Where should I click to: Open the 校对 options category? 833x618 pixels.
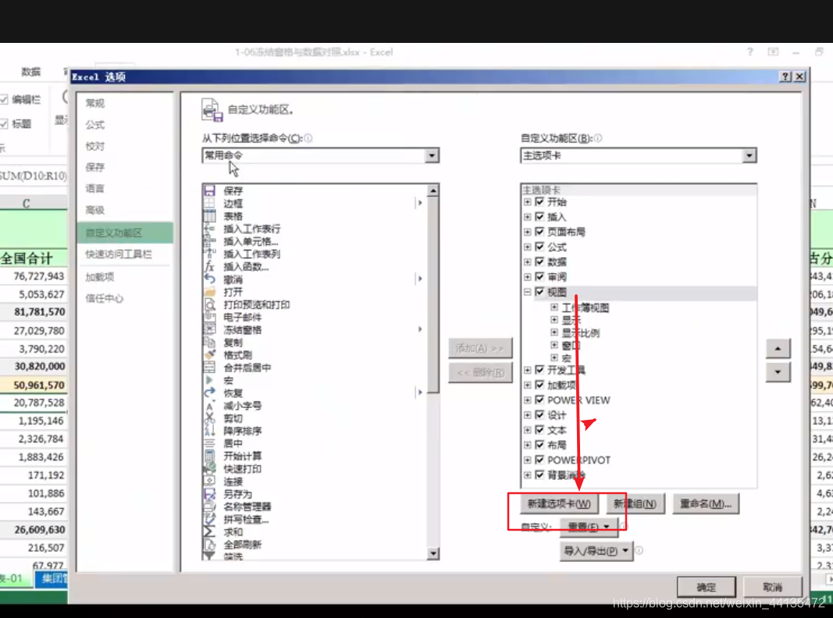click(x=95, y=146)
